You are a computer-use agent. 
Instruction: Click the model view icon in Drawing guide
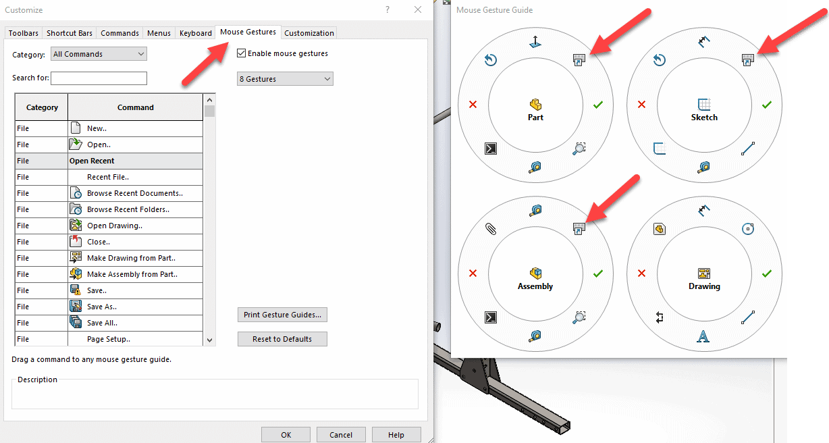click(660, 229)
